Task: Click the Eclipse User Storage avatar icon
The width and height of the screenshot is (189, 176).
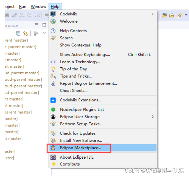Action: click(x=53, y=117)
